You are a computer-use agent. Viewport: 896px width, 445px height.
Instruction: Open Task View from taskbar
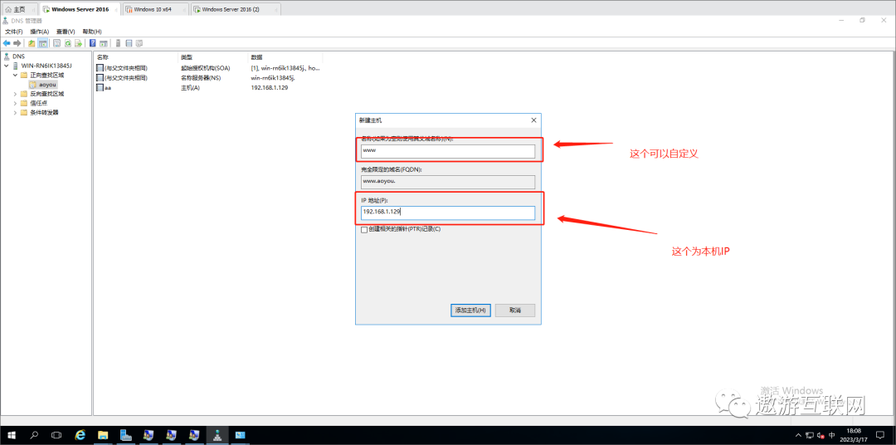click(x=56, y=435)
